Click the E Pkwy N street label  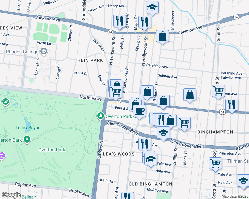pos(100,149)
